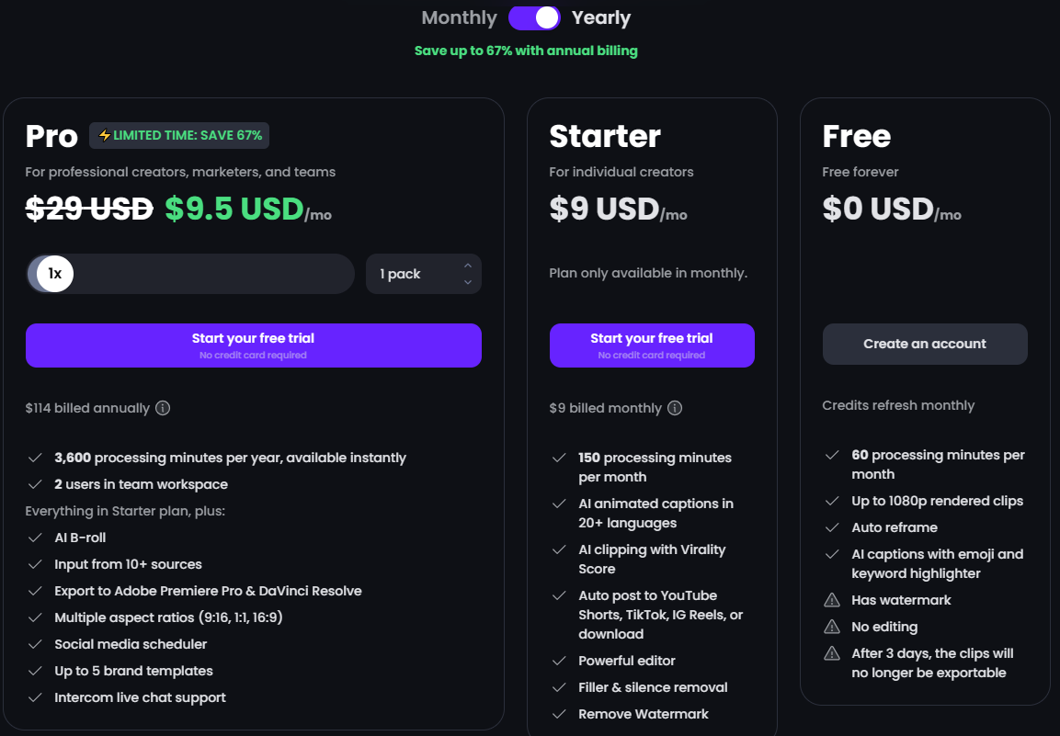Click the Pro plan 1x slider handle
Screen dimensions: 1060x736
pos(55,274)
